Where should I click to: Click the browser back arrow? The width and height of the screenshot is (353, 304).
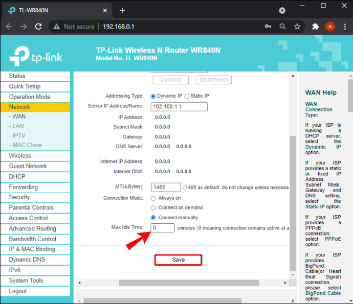coord(9,27)
